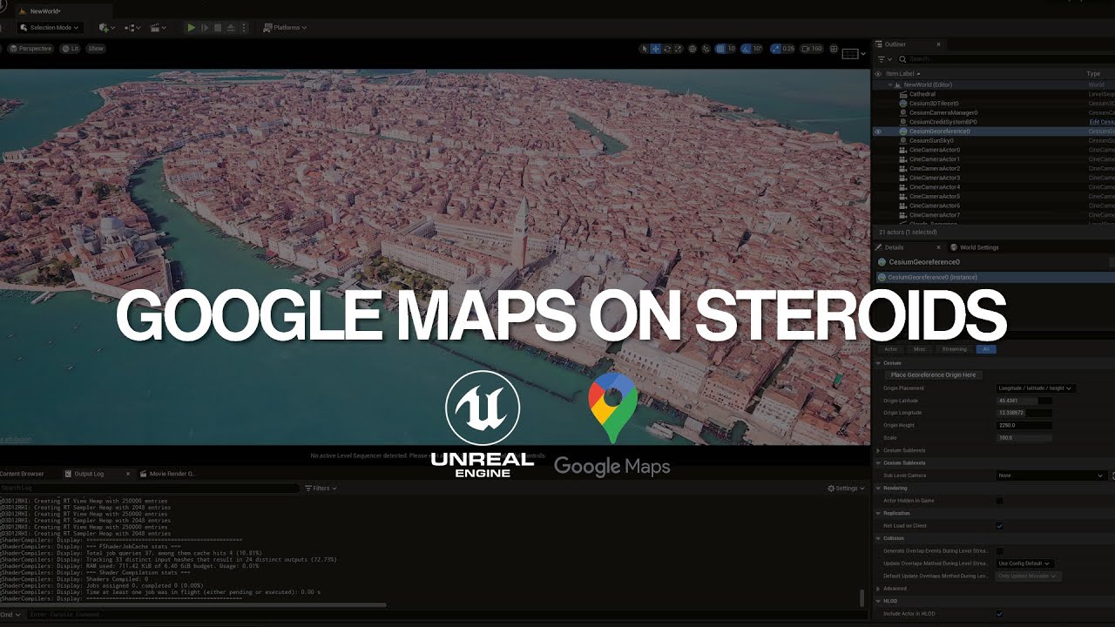Screen dimensions: 1115x627
Task: Open the Sub Level Camera dropdown
Action: point(1051,475)
